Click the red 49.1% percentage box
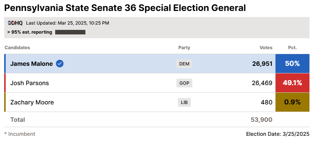The width and height of the screenshot is (311, 143). tap(292, 83)
